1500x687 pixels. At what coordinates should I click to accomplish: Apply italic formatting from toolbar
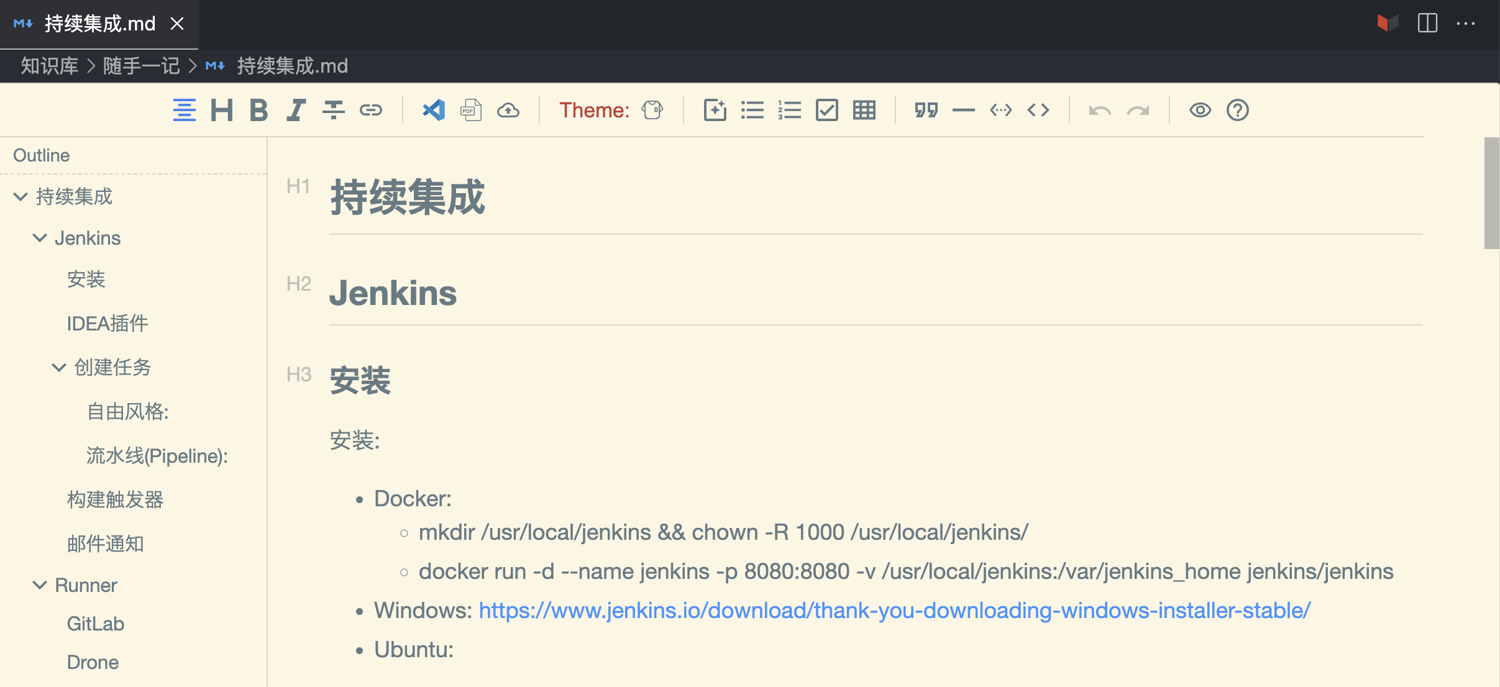click(x=296, y=111)
